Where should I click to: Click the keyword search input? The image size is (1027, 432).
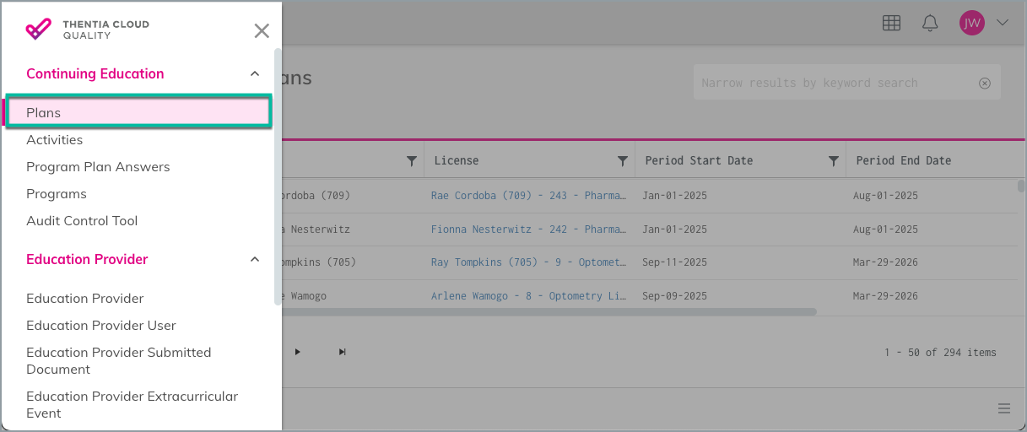[x=835, y=83]
